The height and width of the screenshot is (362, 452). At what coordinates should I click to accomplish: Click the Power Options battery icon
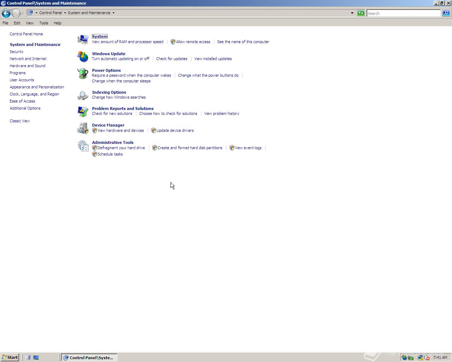click(x=83, y=73)
